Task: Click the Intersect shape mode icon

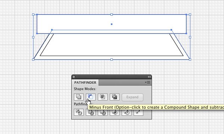Action: tap(103, 97)
